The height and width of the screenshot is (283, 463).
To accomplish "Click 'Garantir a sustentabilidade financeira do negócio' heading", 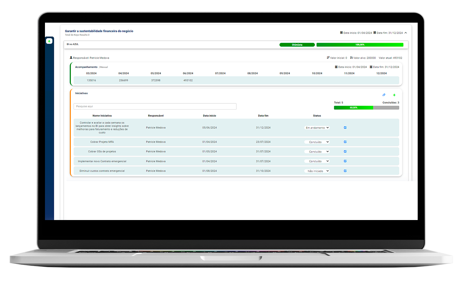I will coord(99,31).
